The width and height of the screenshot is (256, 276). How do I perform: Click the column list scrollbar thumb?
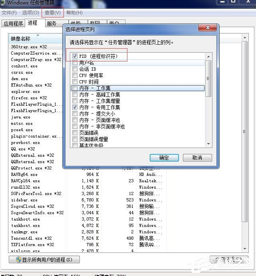[x=208, y=79]
